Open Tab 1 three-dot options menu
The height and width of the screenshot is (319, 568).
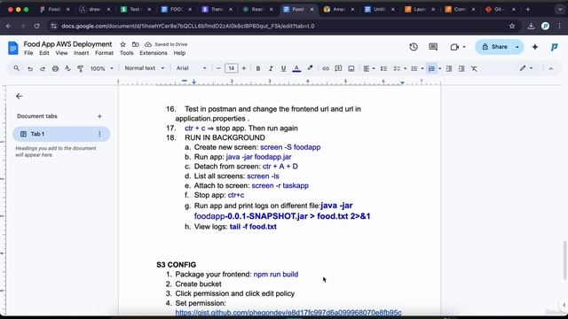[99, 134]
